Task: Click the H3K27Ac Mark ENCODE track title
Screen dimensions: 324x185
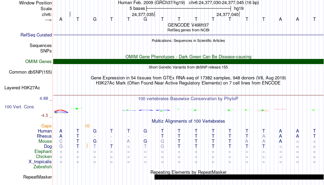Action: tap(188, 83)
